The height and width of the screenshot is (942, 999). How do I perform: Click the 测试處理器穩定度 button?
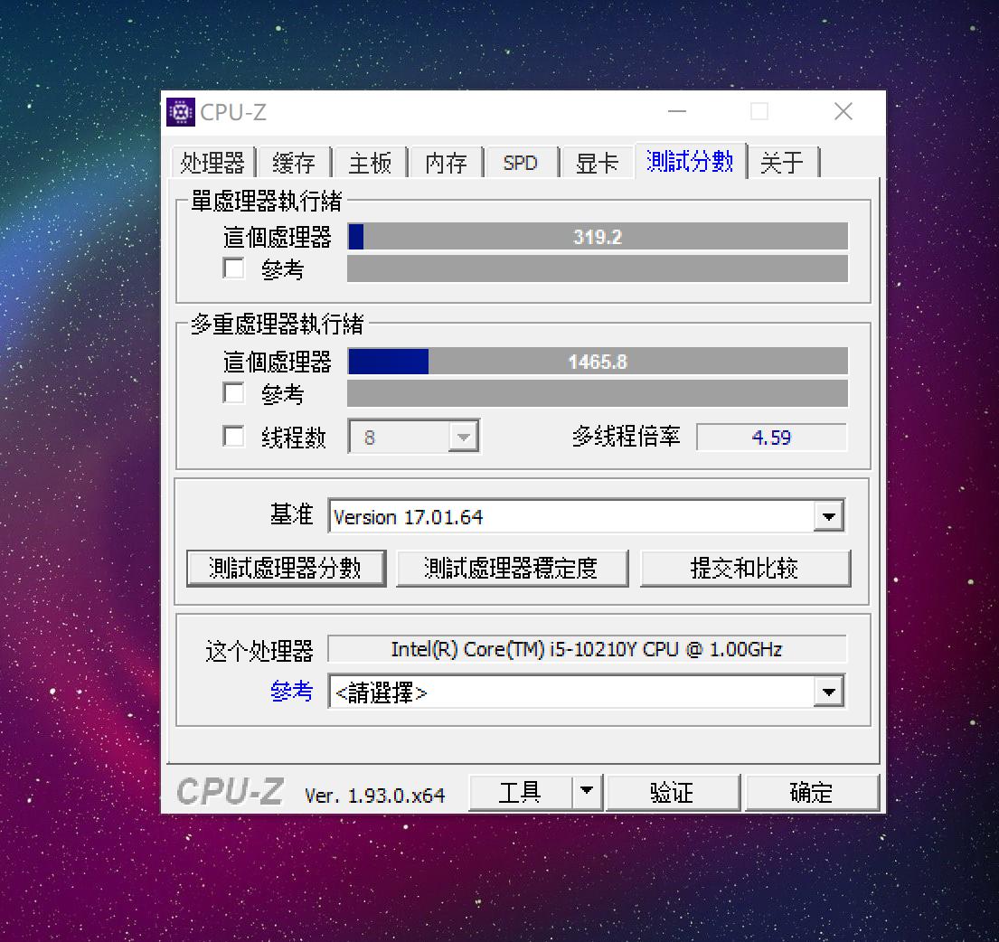click(513, 568)
